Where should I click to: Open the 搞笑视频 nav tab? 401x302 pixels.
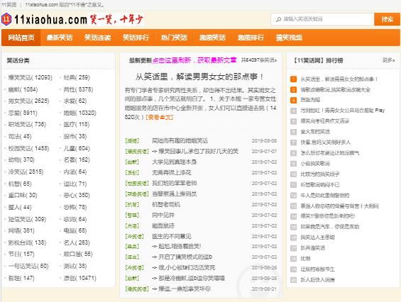pos(289,38)
